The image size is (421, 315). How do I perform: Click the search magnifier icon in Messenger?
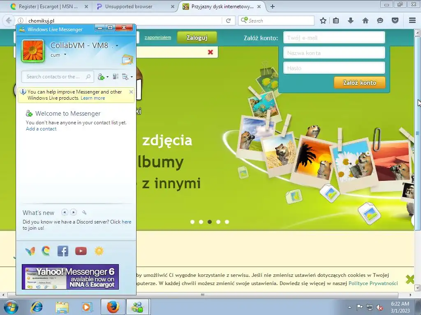(88, 77)
